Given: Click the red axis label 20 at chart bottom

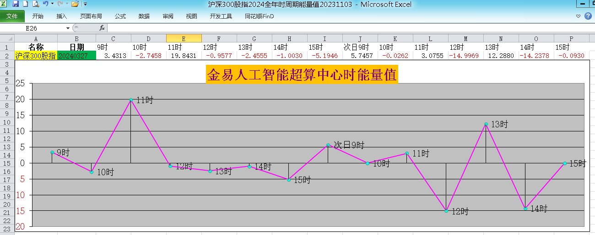Looking at the screenshot, I should coord(21,227).
